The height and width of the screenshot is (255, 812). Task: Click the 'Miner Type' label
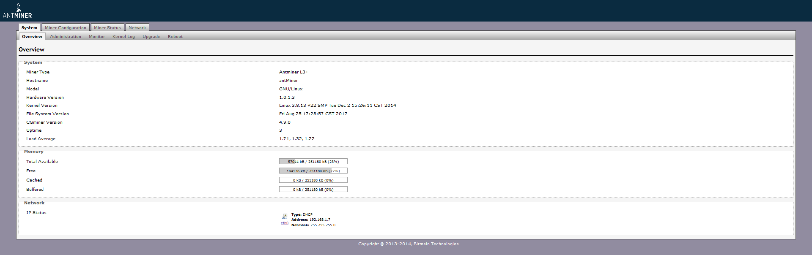click(x=38, y=72)
